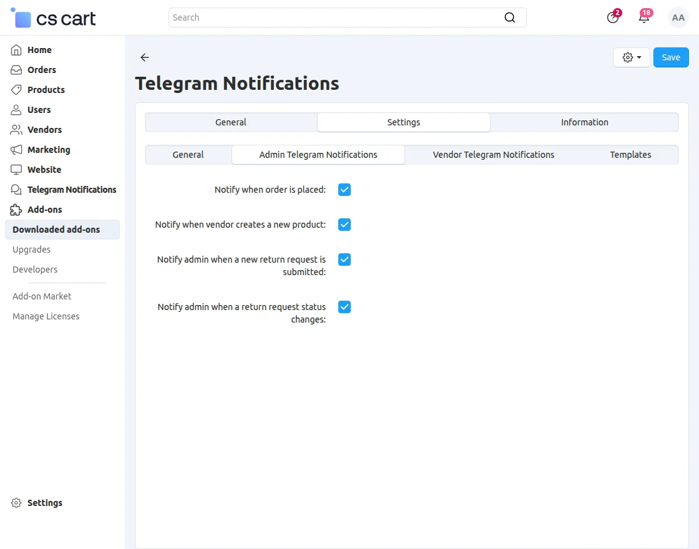Screen dimensions: 699x549
Task: Click the Website monitor icon
Action: (16, 170)
